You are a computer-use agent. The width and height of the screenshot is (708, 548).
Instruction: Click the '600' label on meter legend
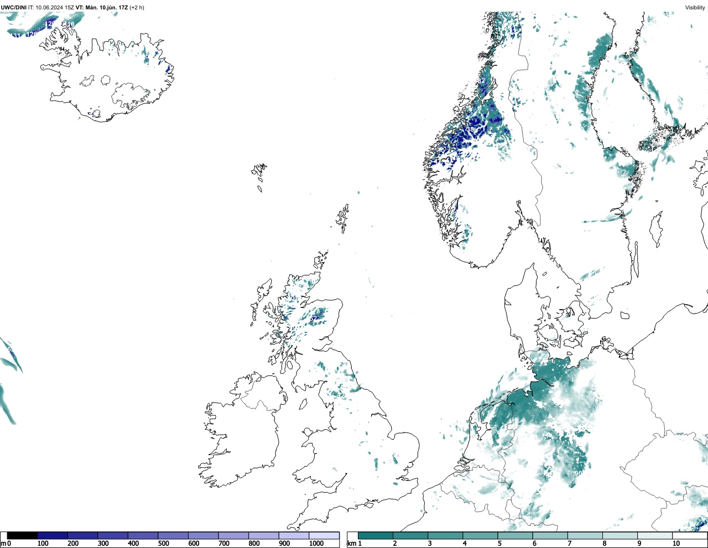[x=194, y=544]
